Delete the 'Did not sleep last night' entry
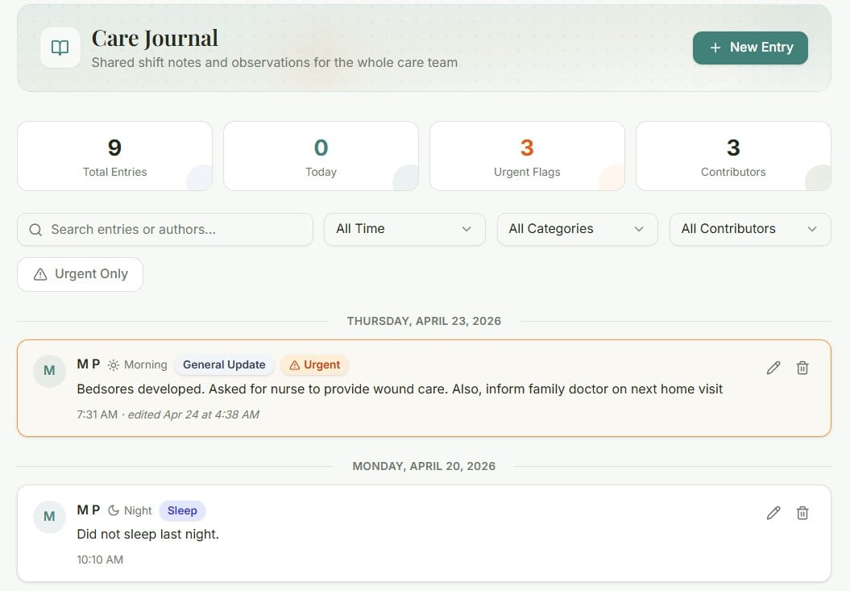 click(x=802, y=513)
